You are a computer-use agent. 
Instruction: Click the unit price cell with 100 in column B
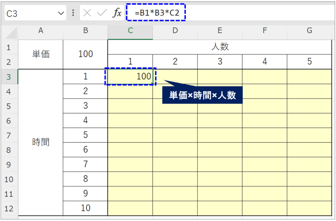86,54
